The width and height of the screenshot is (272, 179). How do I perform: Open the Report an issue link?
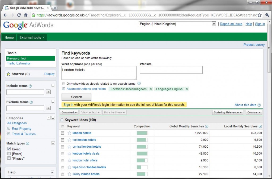tap(231, 24)
